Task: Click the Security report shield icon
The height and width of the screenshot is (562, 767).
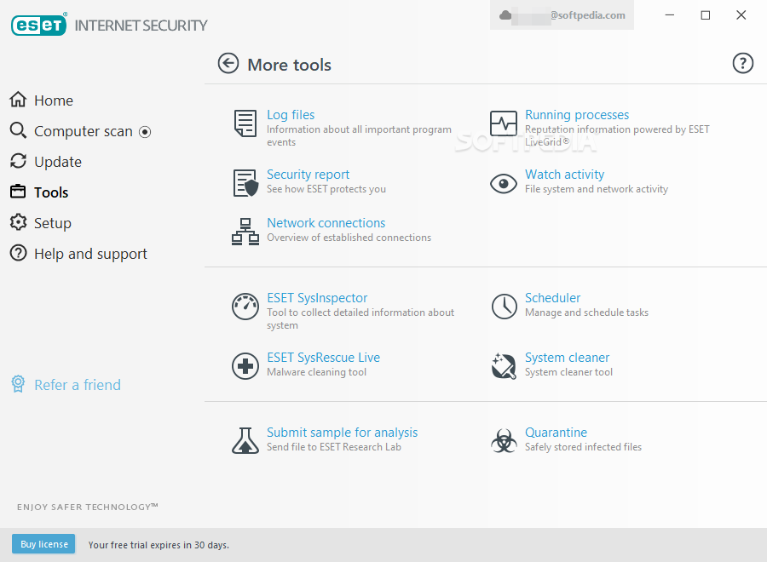Action: 245,183
